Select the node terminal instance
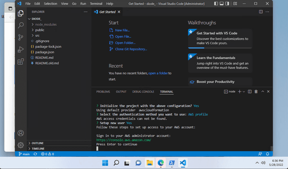The height and width of the screenshot is (169, 288). pos(230,92)
